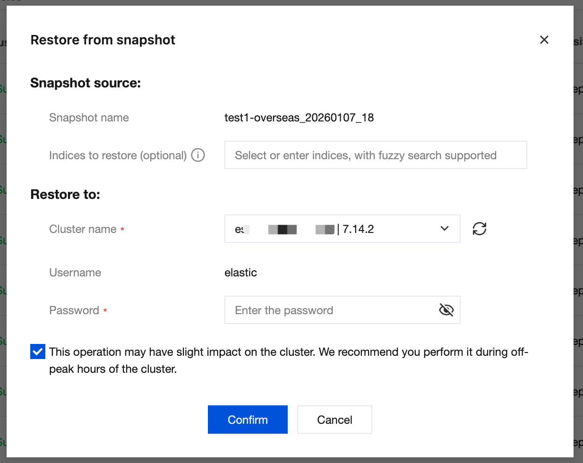Confirm the snapshot restore

pyautogui.click(x=248, y=420)
